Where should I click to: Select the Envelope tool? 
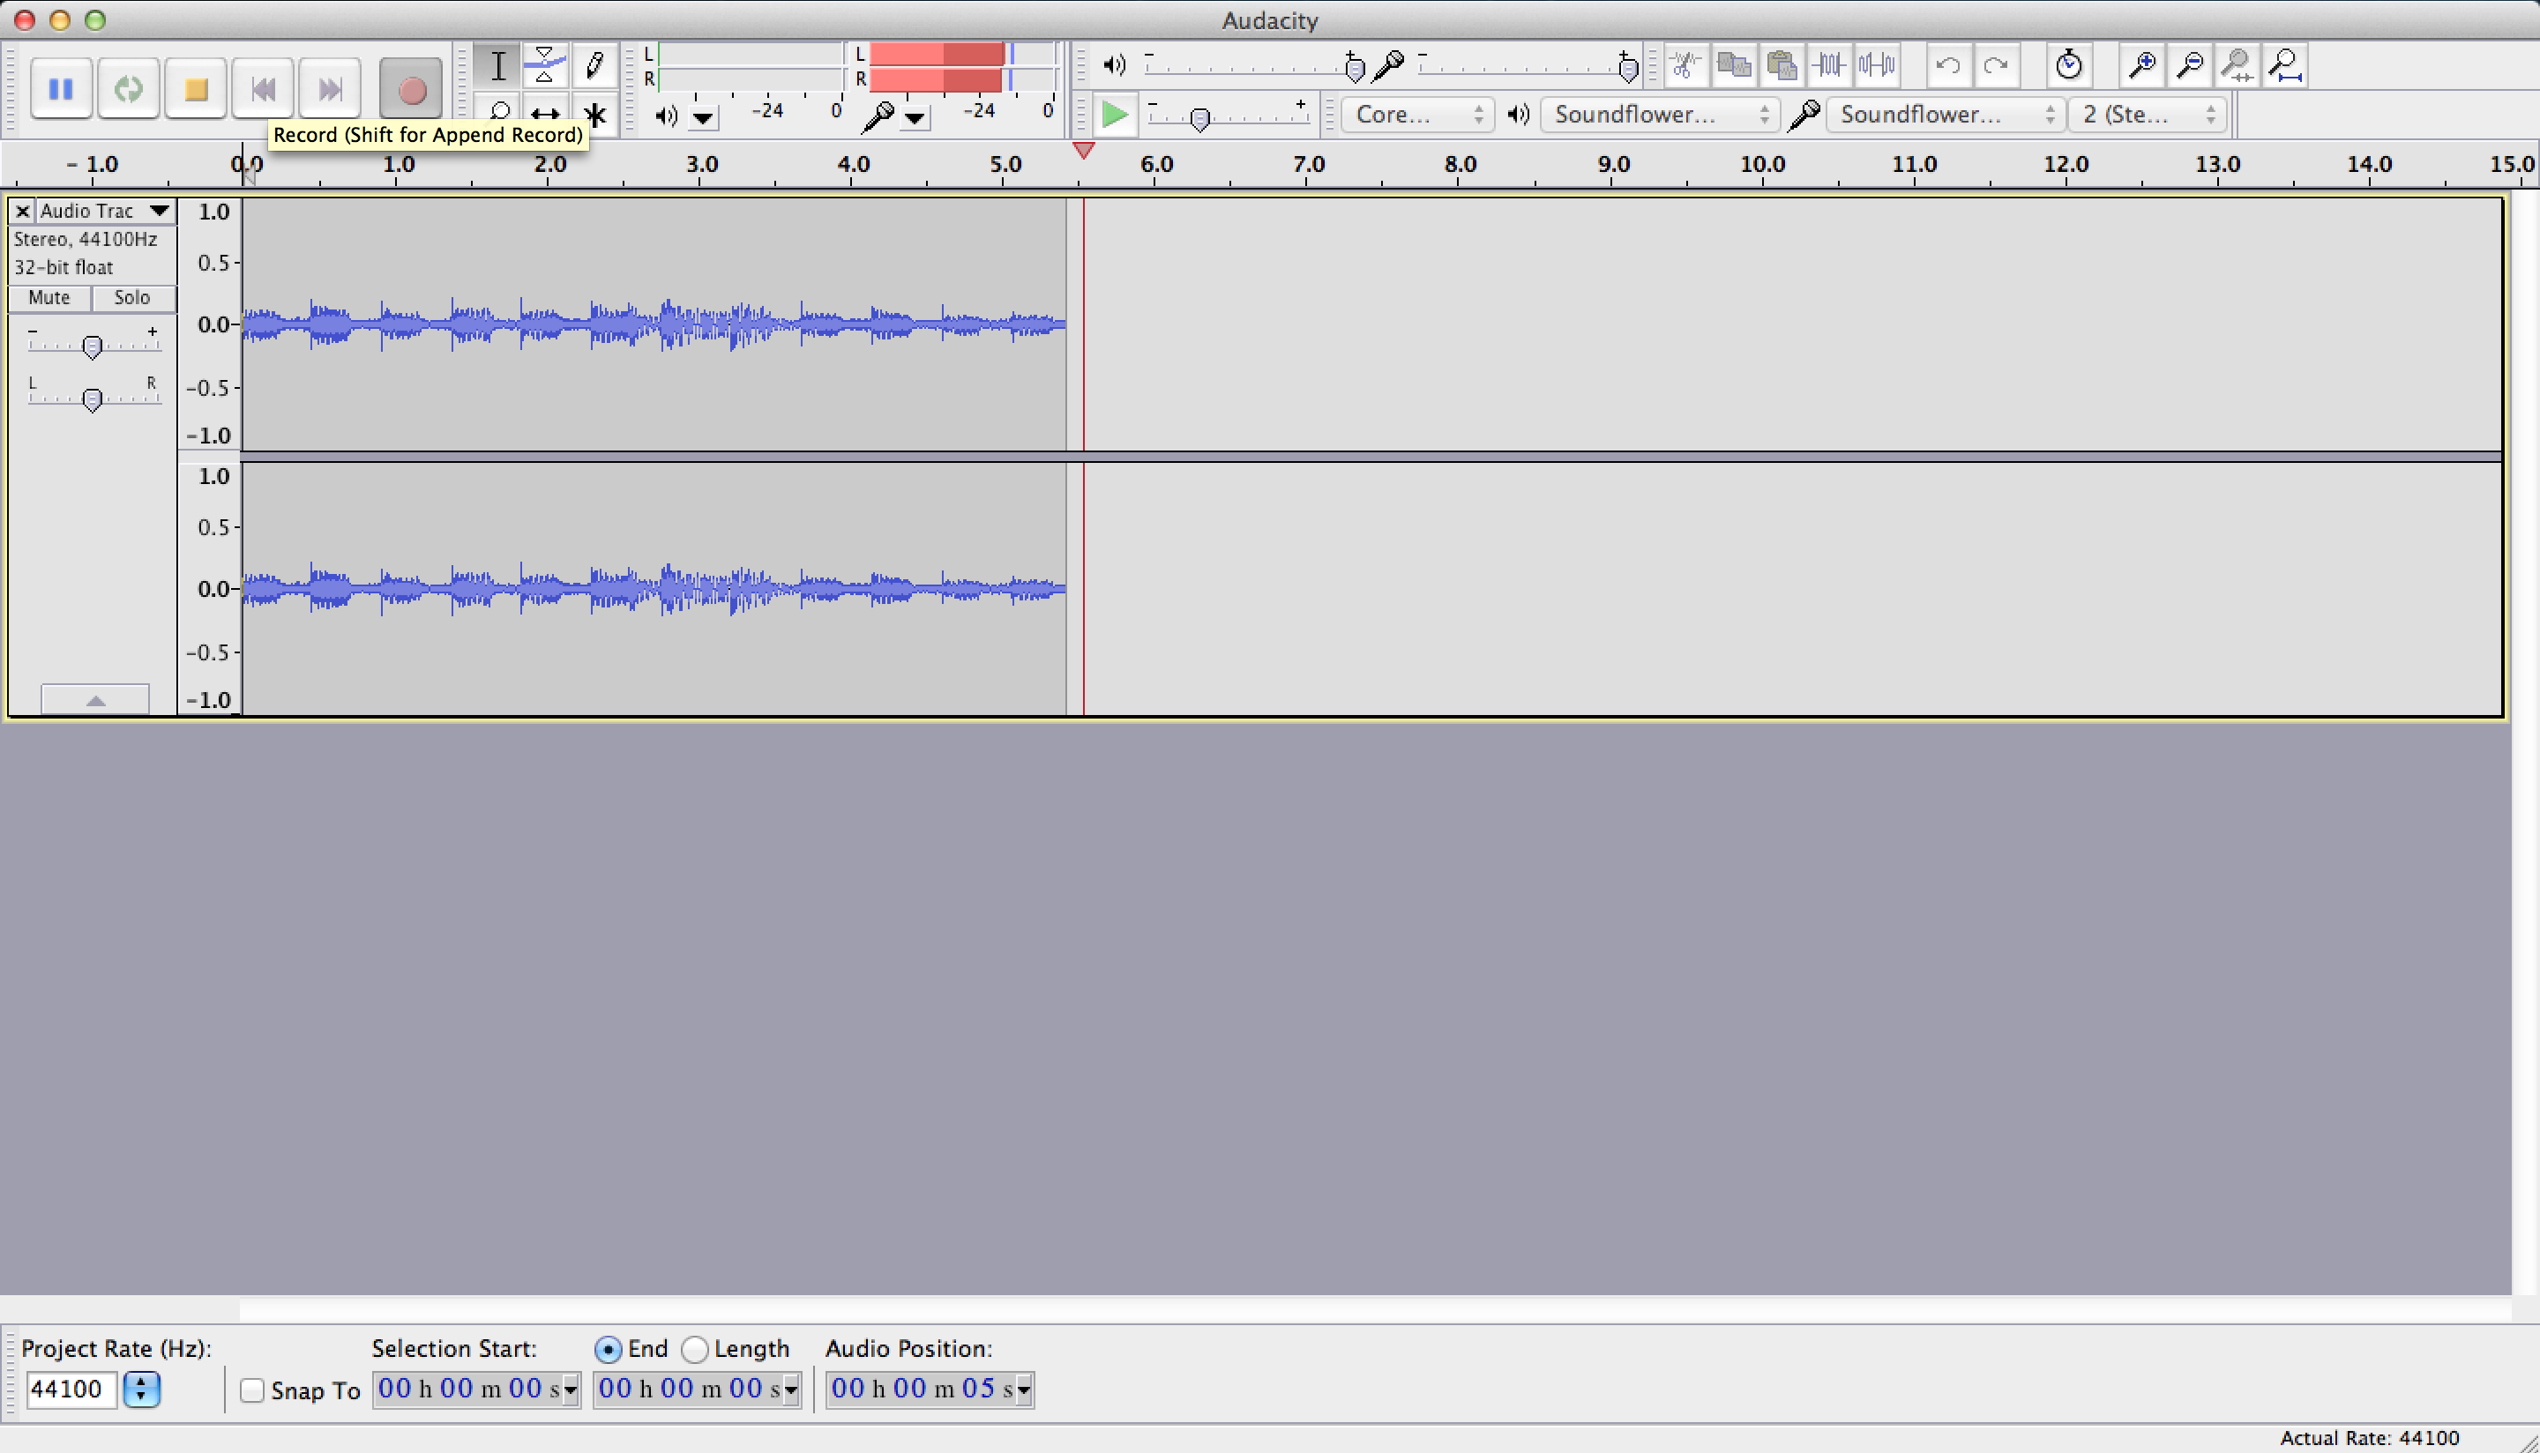[545, 66]
